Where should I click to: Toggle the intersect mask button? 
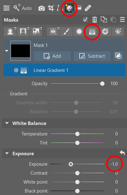tap(118, 56)
